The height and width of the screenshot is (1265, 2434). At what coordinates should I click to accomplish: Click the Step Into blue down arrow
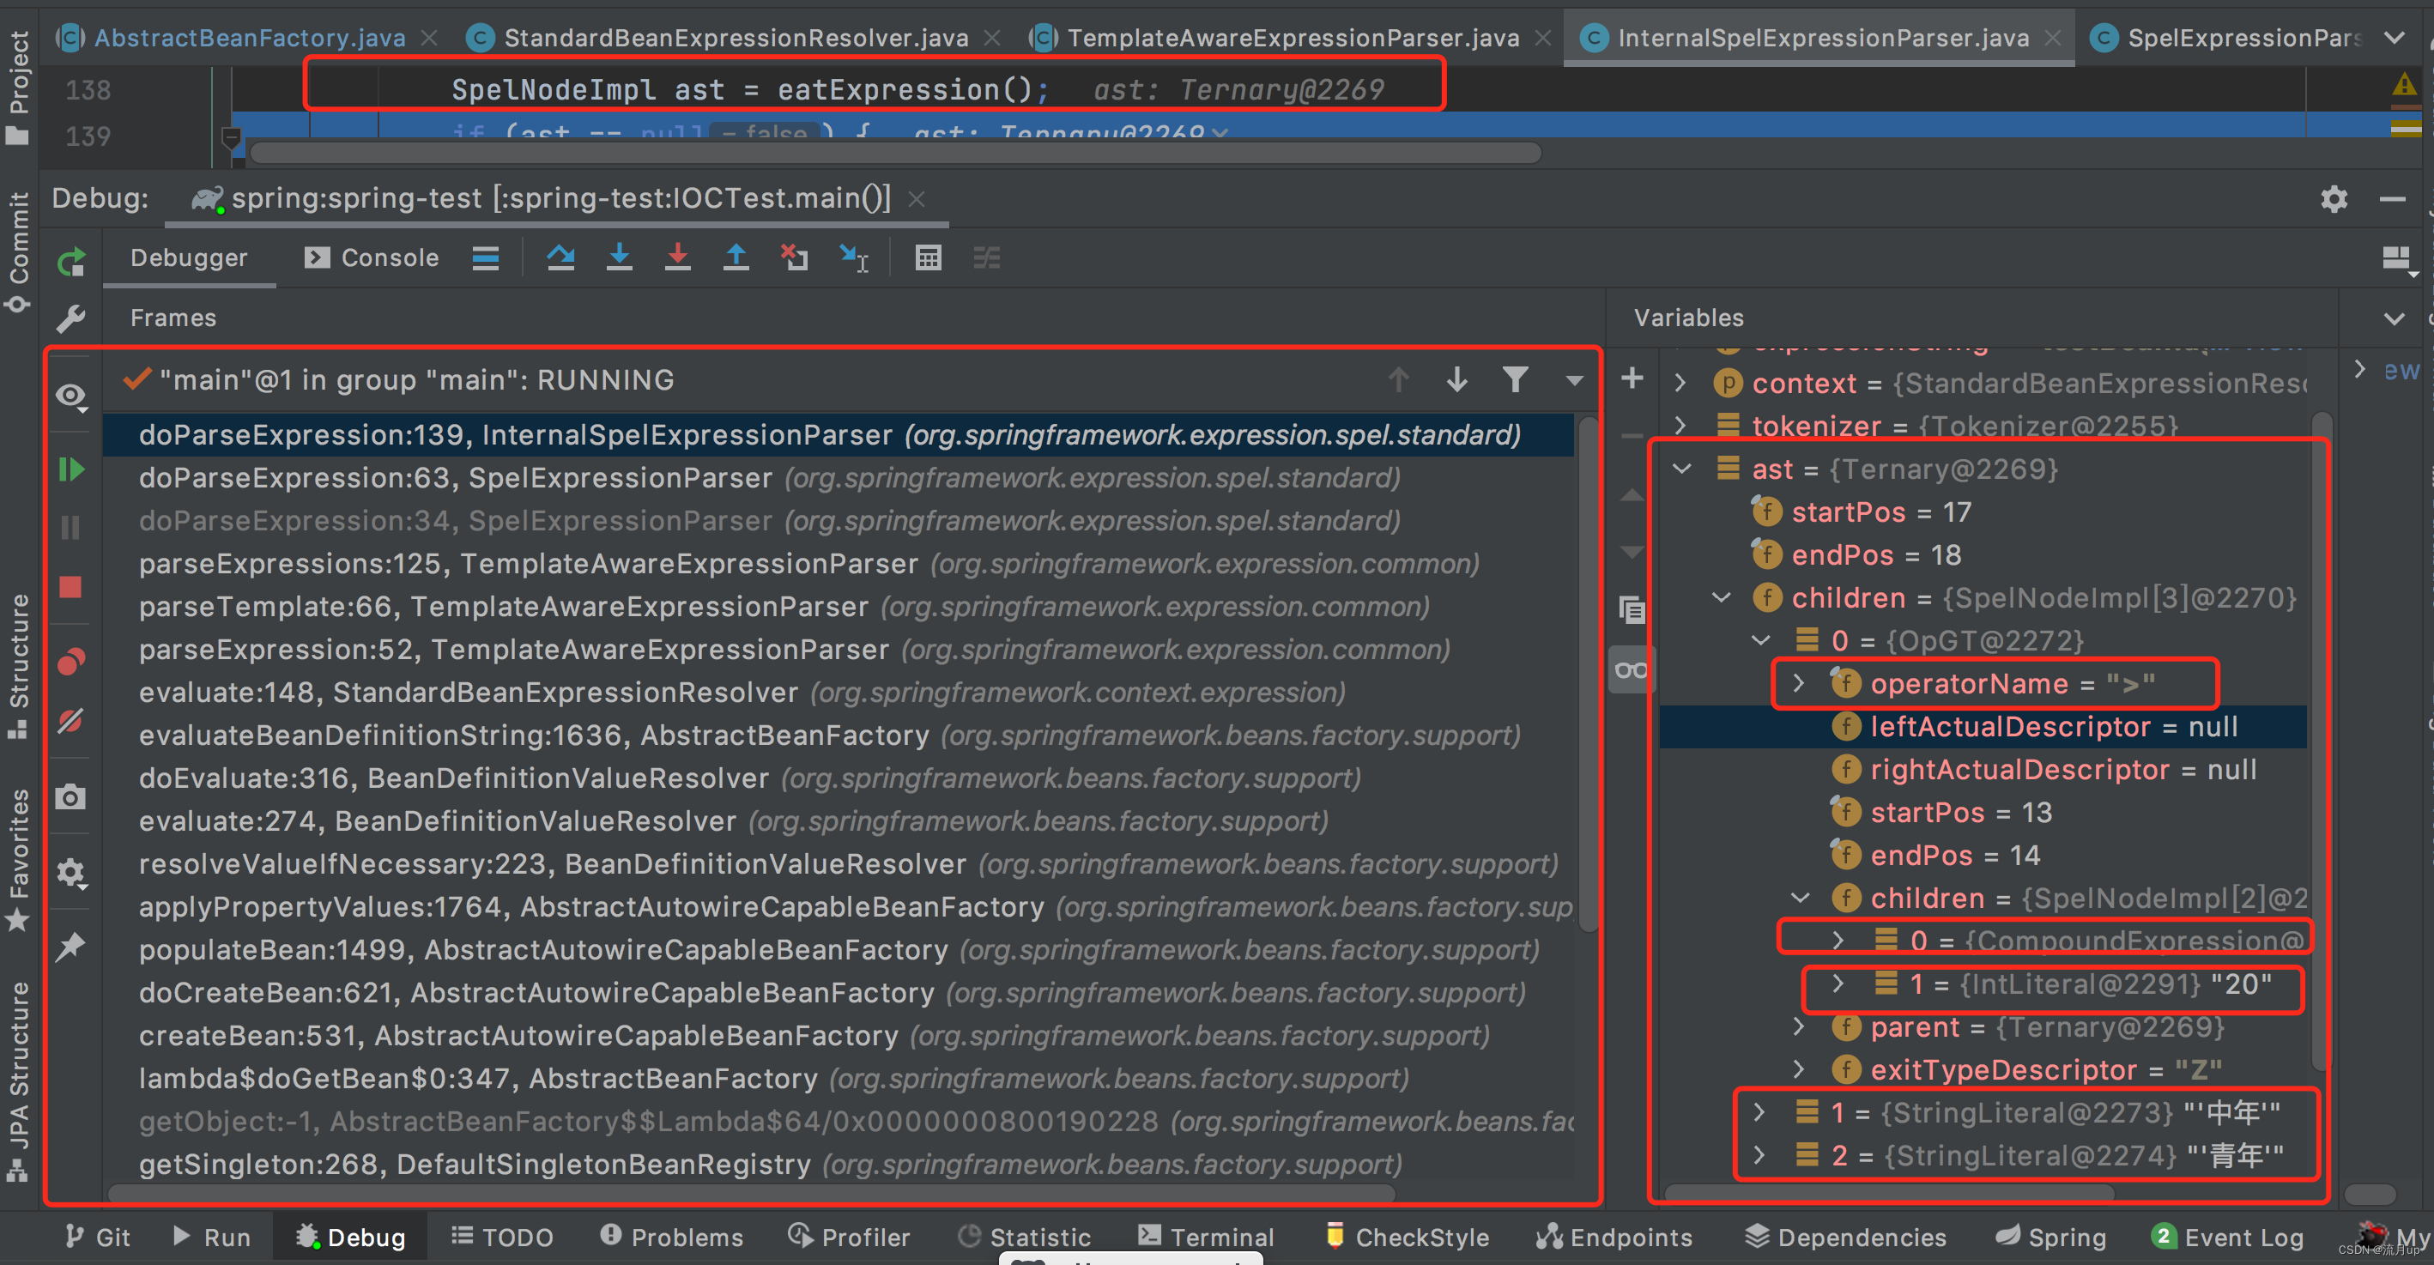pyautogui.click(x=619, y=258)
